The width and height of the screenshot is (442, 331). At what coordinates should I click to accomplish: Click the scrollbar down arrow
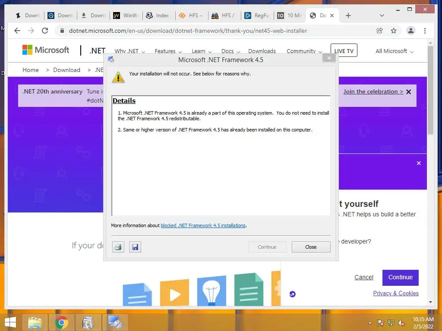(x=430, y=302)
